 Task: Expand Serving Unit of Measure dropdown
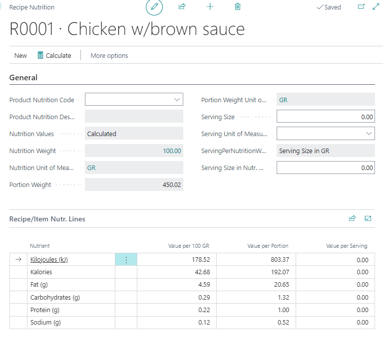(x=369, y=134)
